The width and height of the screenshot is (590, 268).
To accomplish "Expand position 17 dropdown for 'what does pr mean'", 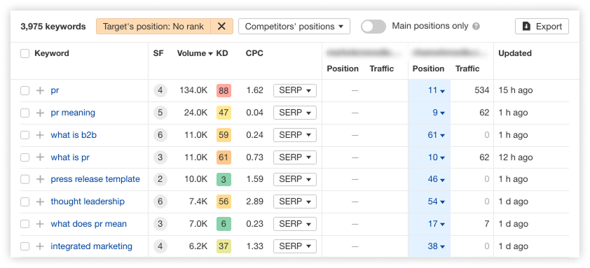I will pos(437,224).
